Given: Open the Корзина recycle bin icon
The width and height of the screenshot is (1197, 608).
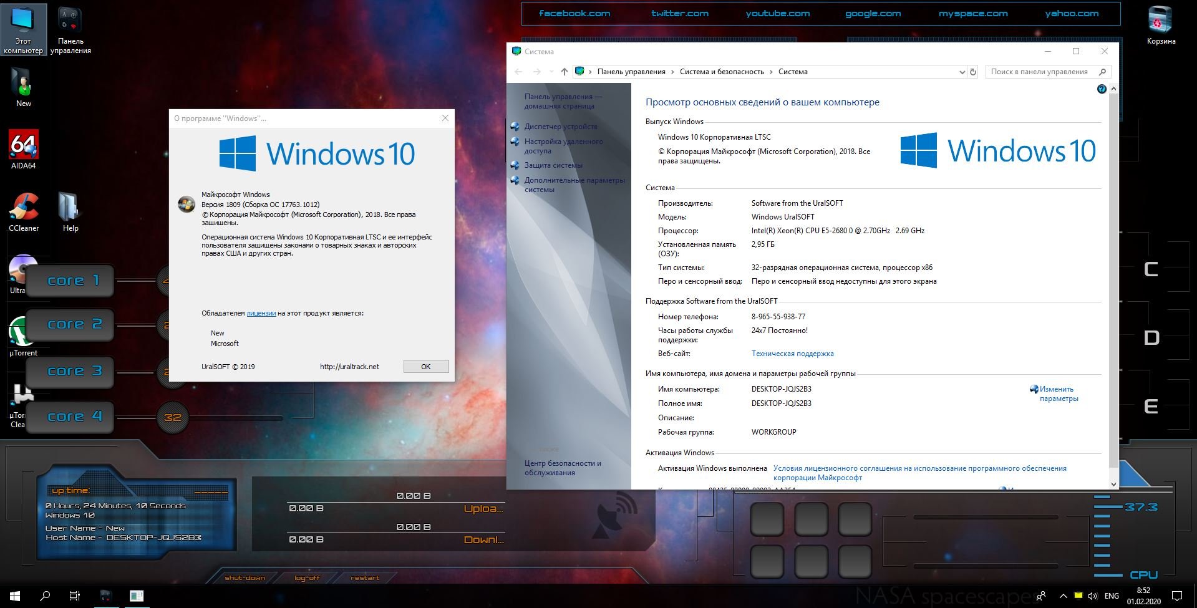Looking at the screenshot, I should pos(1161,26).
